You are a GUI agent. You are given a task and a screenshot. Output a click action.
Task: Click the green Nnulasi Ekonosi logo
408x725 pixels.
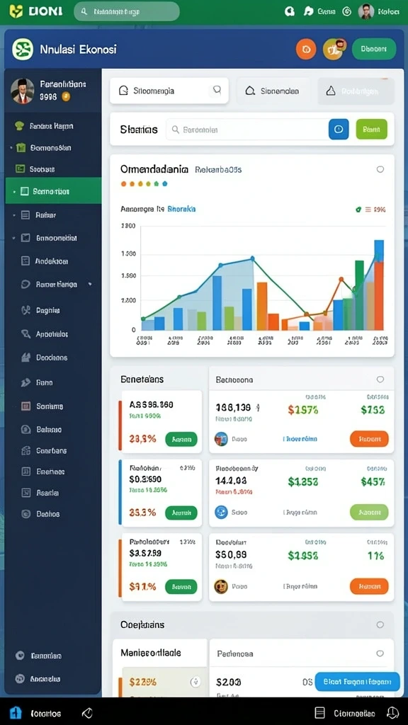tap(23, 49)
